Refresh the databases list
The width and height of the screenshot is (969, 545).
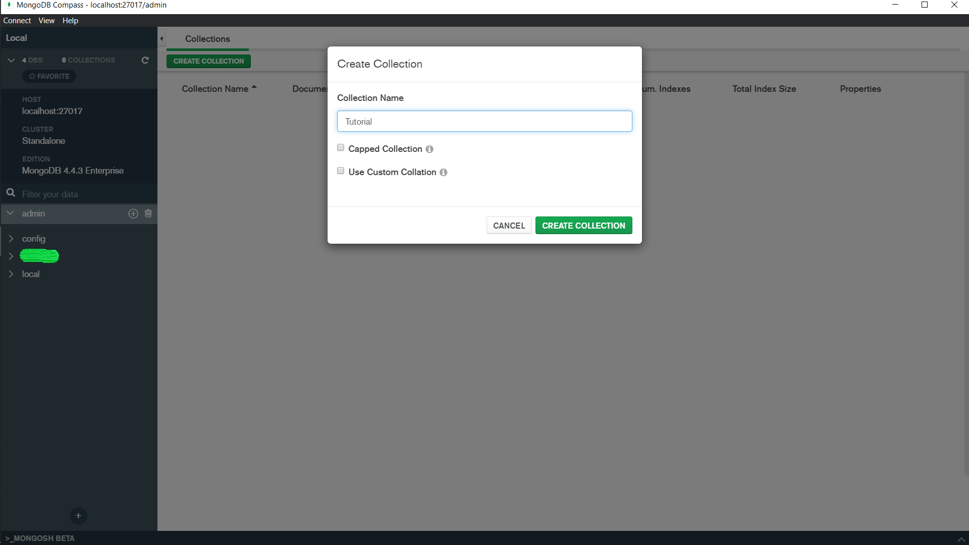click(145, 60)
